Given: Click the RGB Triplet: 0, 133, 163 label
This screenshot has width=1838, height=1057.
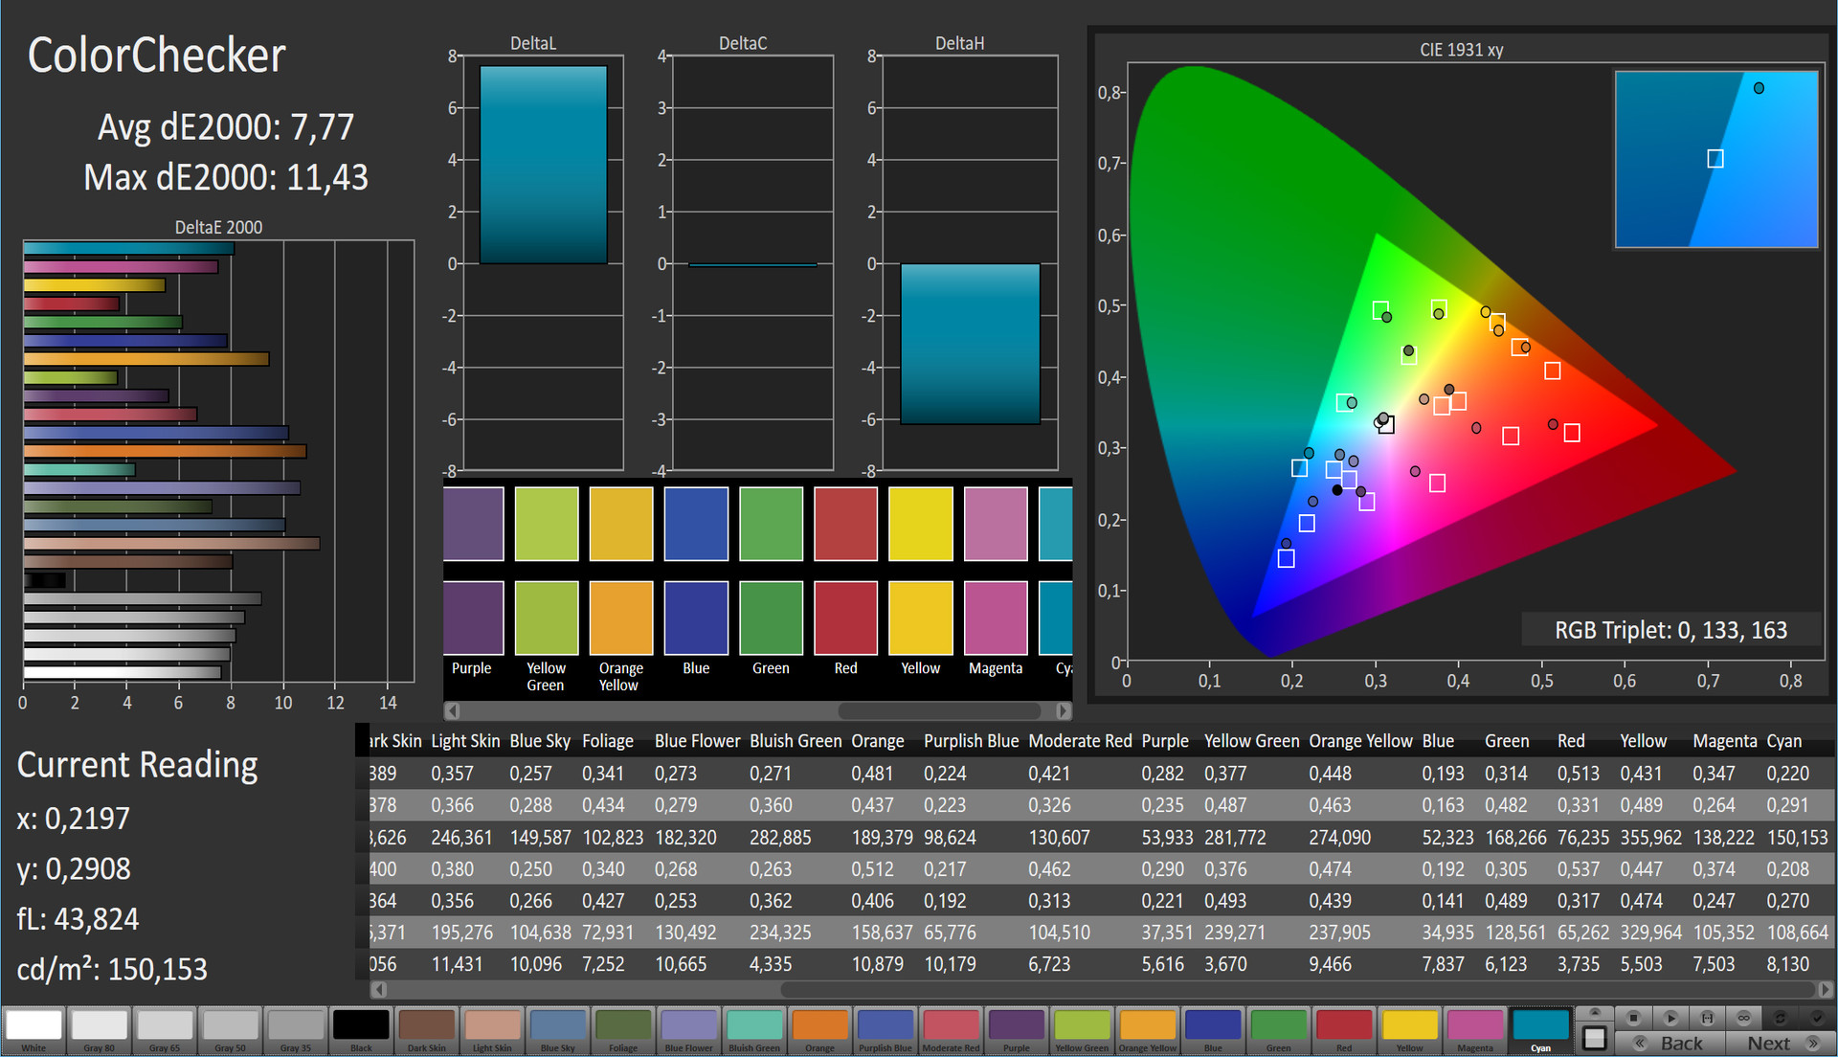Looking at the screenshot, I should pyautogui.click(x=1670, y=630).
